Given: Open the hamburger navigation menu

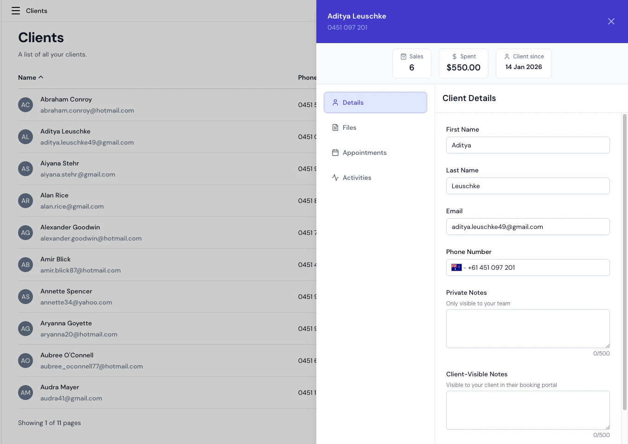Looking at the screenshot, I should click(x=15, y=10).
